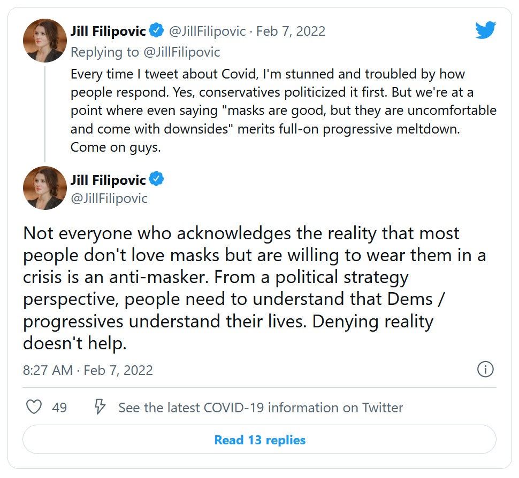Open the Read 13 replies button
519x478 pixels.
(x=259, y=440)
